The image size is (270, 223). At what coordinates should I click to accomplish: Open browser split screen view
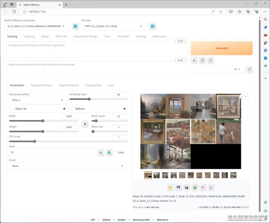coord(231,11)
